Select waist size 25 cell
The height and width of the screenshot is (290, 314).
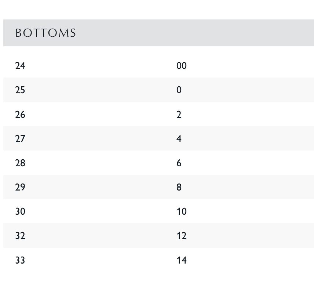20,90
